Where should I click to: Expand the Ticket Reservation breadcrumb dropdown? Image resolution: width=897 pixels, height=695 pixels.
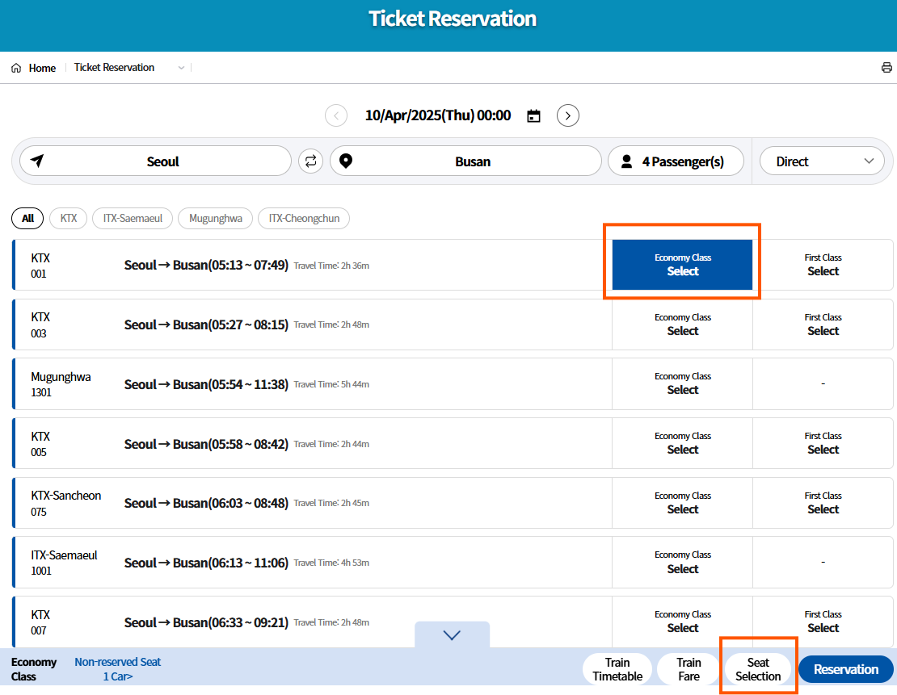tap(180, 68)
